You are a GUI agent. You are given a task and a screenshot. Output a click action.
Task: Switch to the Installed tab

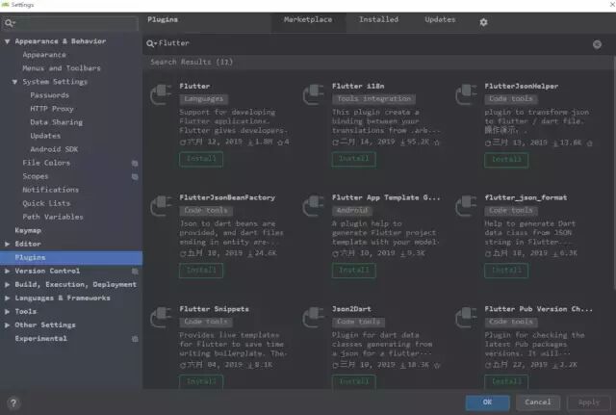point(378,19)
